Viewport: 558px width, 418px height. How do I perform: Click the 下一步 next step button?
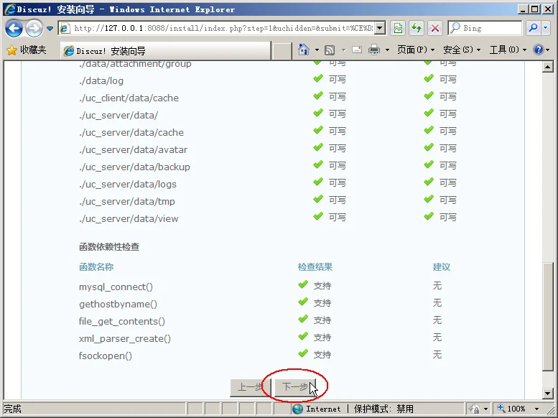[295, 387]
